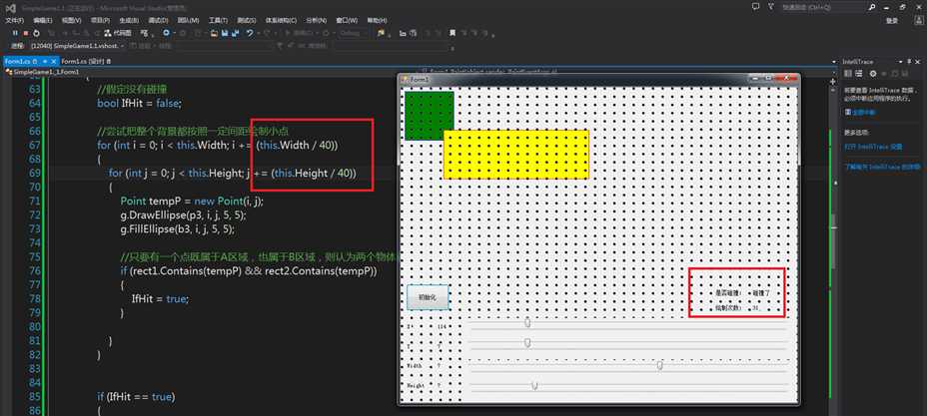Click code line 'Point tempP = new Point(i, j);'
Image resolution: width=927 pixels, height=416 pixels.
coord(192,201)
